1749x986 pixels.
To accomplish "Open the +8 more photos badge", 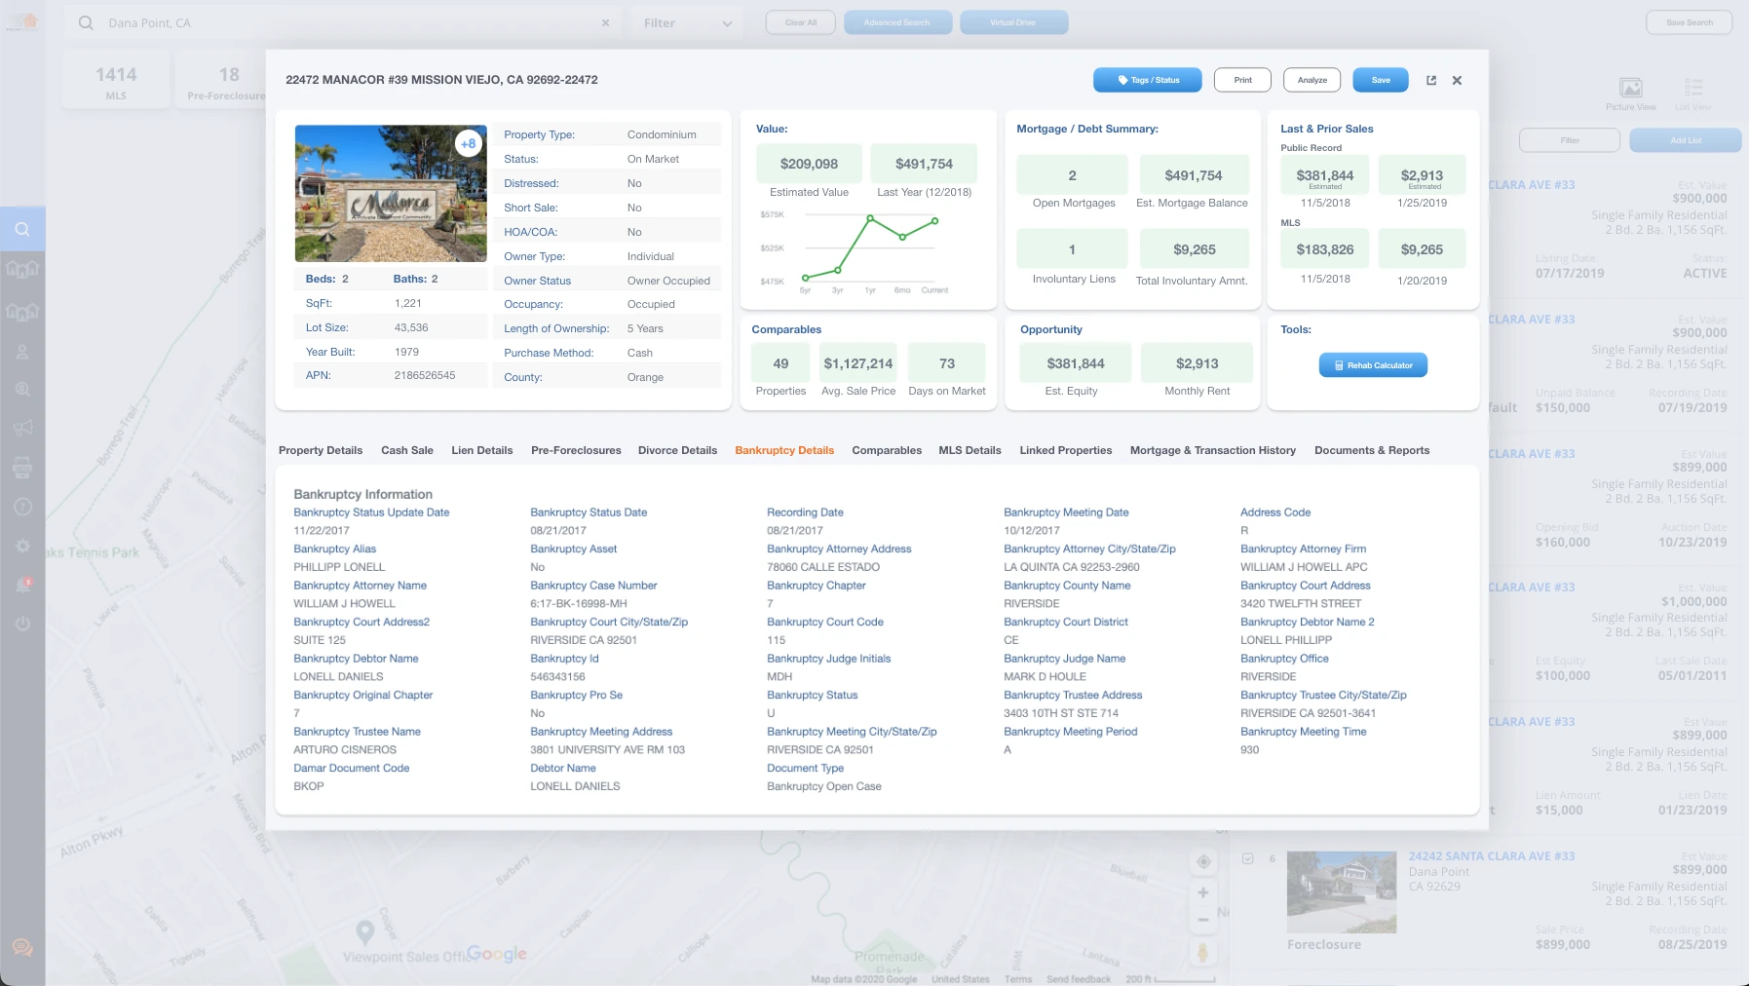I will [x=469, y=143].
